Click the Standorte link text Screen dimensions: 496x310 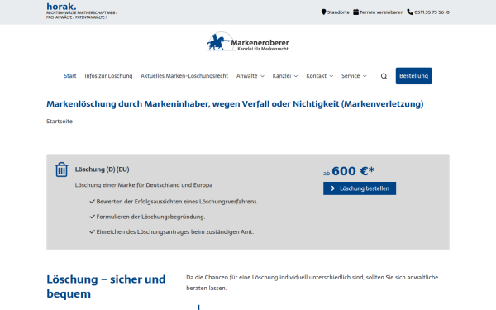pos(338,12)
